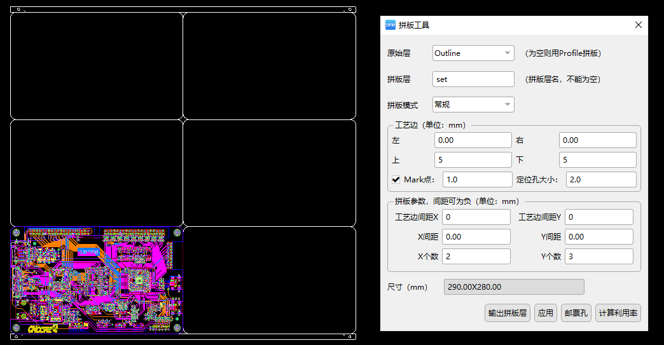Click the (为空则用Profile拼版) hint text
The width and height of the screenshot is (664, 345).
click(563, 53)
